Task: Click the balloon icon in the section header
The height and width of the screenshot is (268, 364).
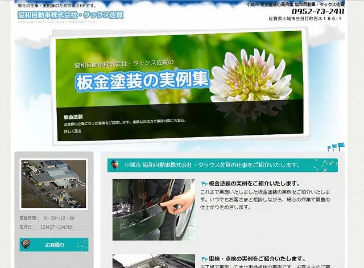Action: (115, 164)
